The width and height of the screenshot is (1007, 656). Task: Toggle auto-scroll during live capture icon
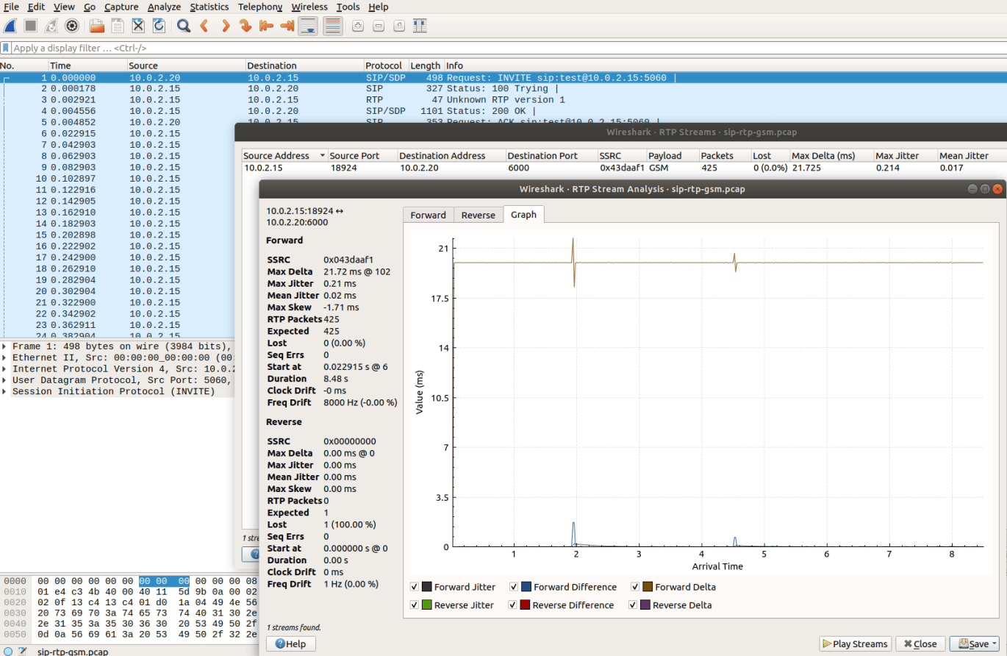[309, 26]
